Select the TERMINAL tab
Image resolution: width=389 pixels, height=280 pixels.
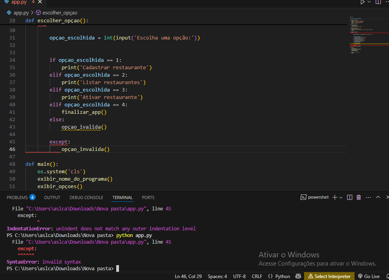point(122,197)
